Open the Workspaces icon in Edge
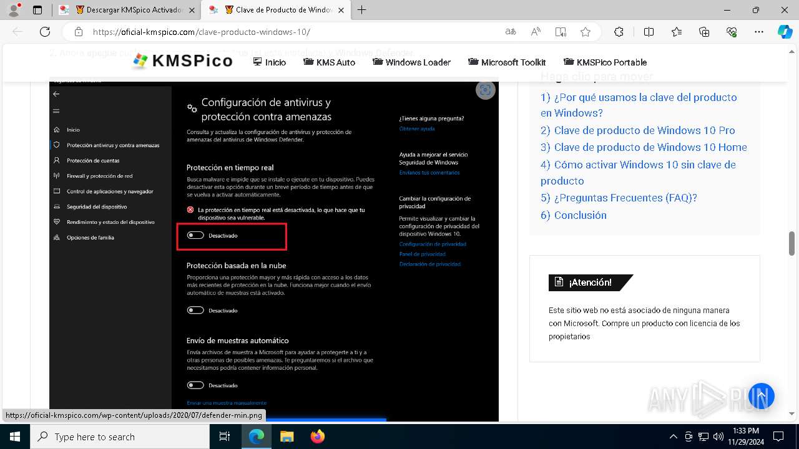Image resolution: width=799 pixels, height=449 pixels. (x=37, y=10)
